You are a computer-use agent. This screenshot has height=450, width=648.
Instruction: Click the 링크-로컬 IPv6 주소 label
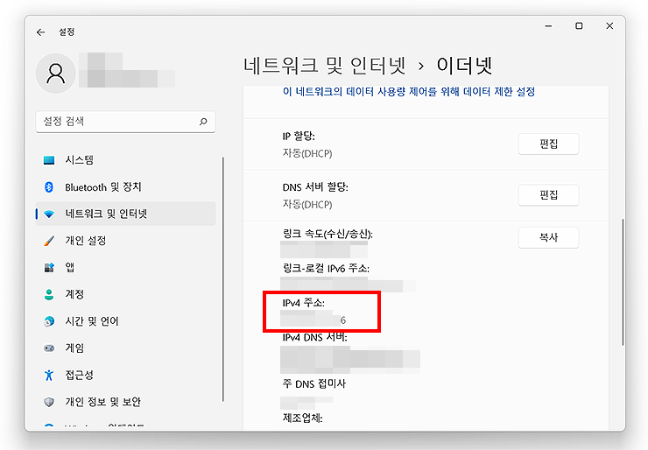pyautogui.click(x=326, y=269)
